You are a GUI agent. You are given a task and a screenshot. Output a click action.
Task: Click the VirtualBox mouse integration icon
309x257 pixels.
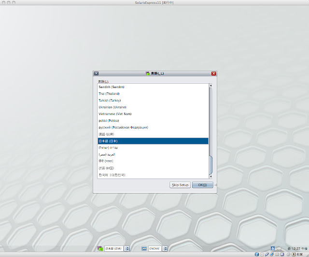pos(289,255)
